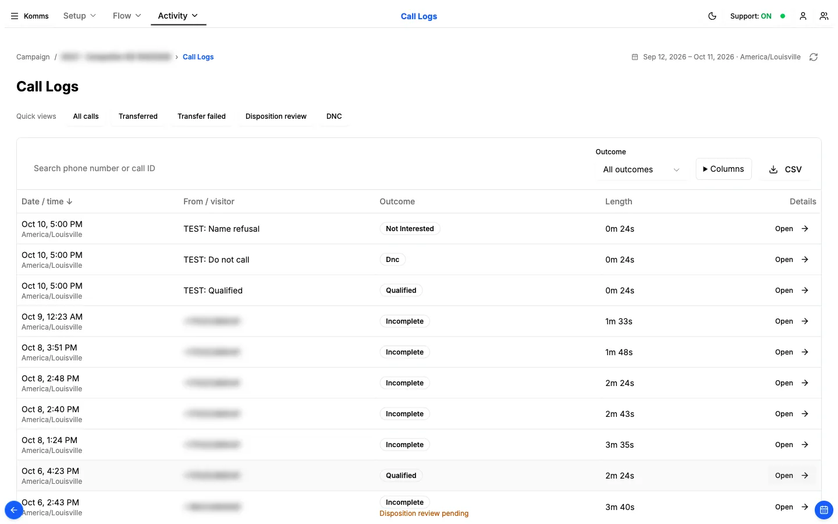Open the user profile icon
The width and height of the screenshot is (838, 524).
click(x=803, y=16)
